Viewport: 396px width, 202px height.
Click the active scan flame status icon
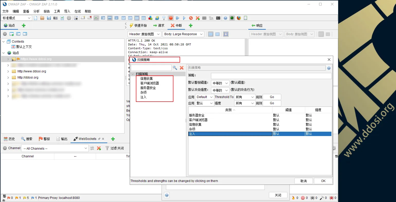pos(293,198)
